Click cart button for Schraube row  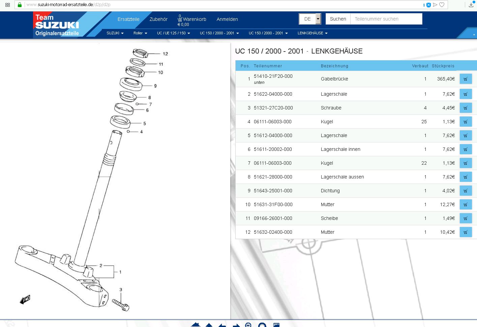click(466, 108)
